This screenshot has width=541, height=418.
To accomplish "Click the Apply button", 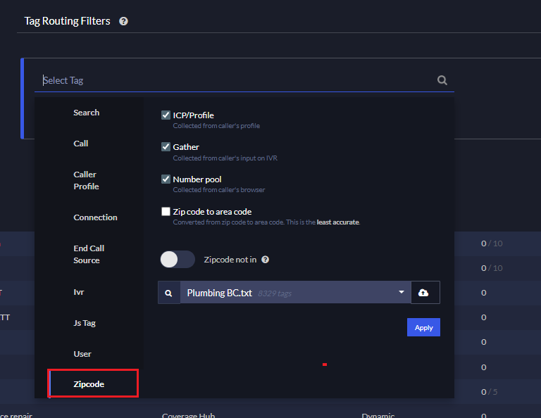I will [423, 327].
